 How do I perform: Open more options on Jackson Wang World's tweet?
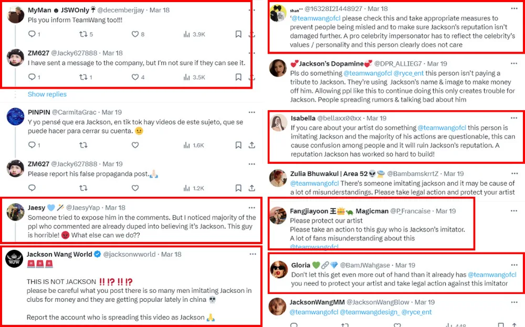pos(252,254)
